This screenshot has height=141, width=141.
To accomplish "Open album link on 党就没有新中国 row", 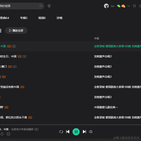I will (x=117, y=87).
